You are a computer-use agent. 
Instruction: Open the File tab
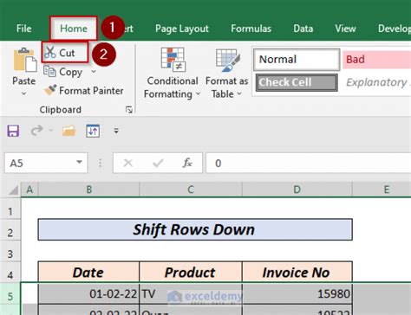23,29
